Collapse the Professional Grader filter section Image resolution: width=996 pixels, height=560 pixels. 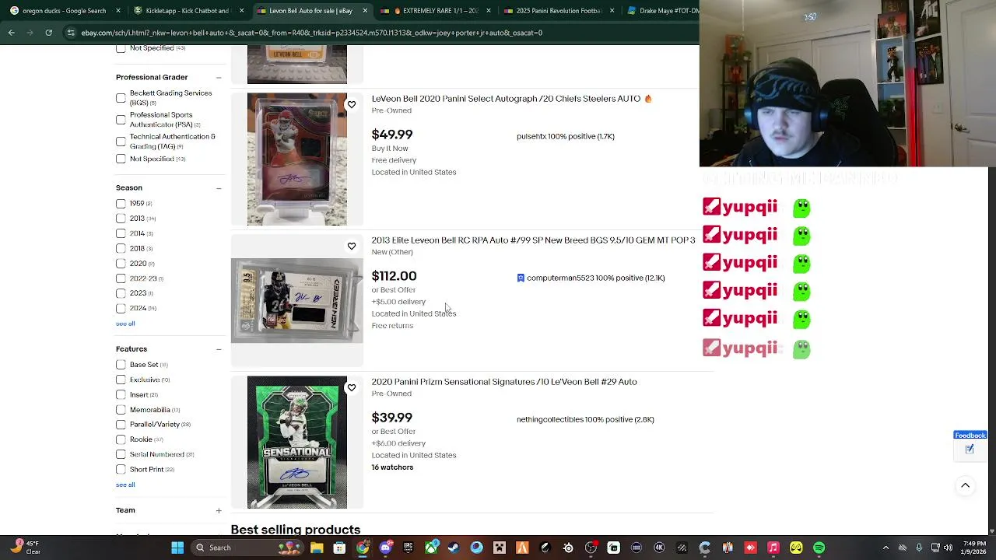point(219,78)
